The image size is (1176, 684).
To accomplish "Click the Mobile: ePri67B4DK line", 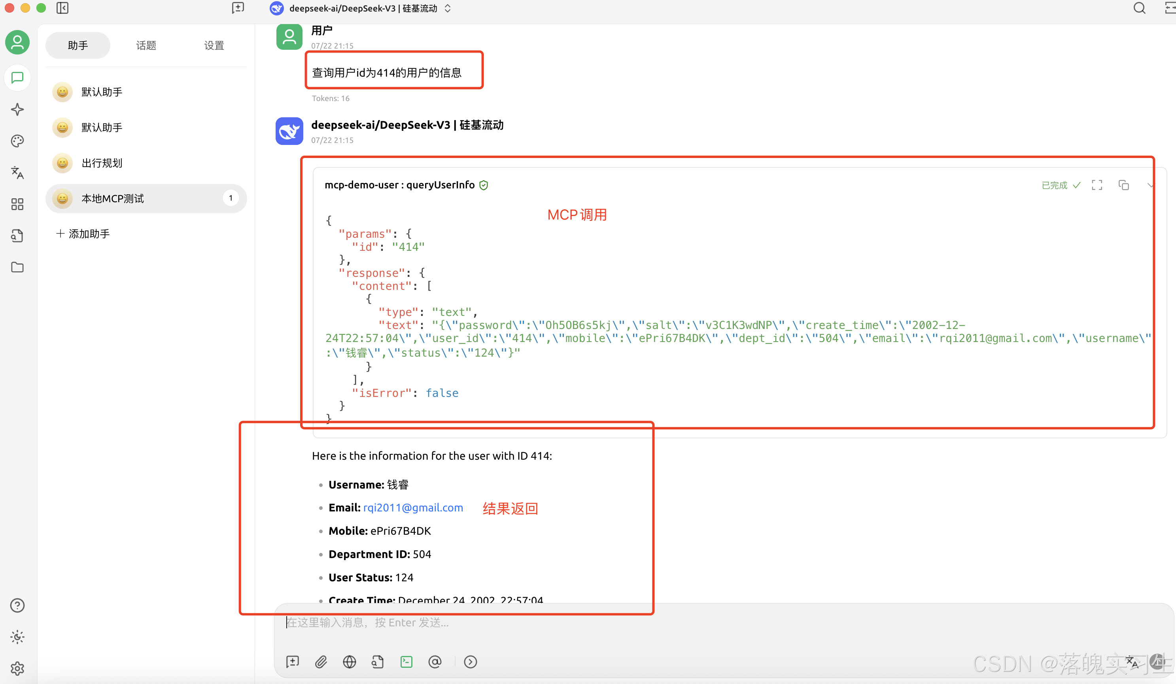I will 380,531.
